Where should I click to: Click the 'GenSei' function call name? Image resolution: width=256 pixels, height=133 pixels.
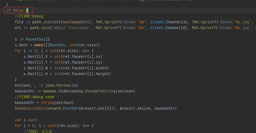[x=21, y=109]
